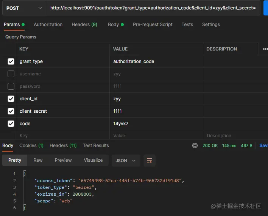Screen dimensions: 268x216
Task: Click the network globe icon
Action: 195,146
